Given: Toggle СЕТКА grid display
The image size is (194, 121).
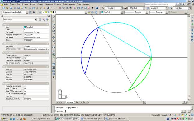Looking at the screenshot, I should (x=50, y=115).
